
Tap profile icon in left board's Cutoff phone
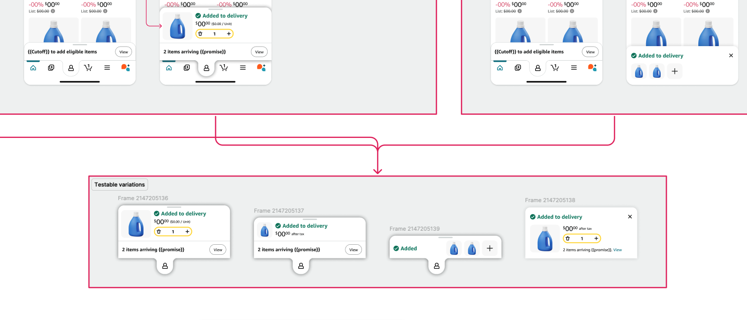(x=71, y=68)
